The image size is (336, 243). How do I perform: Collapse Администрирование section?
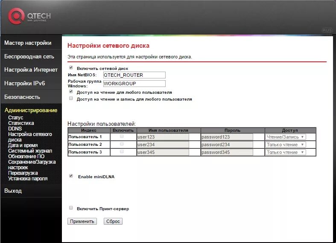point(31,110)
